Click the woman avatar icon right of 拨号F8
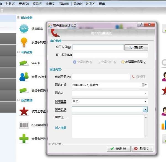166x162 pixels. pos(164,76)
